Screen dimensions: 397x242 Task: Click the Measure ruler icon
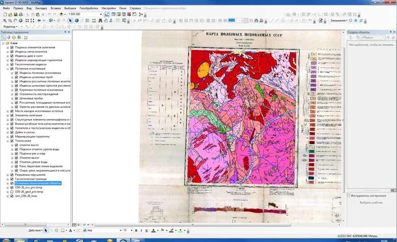pos(94,20)
